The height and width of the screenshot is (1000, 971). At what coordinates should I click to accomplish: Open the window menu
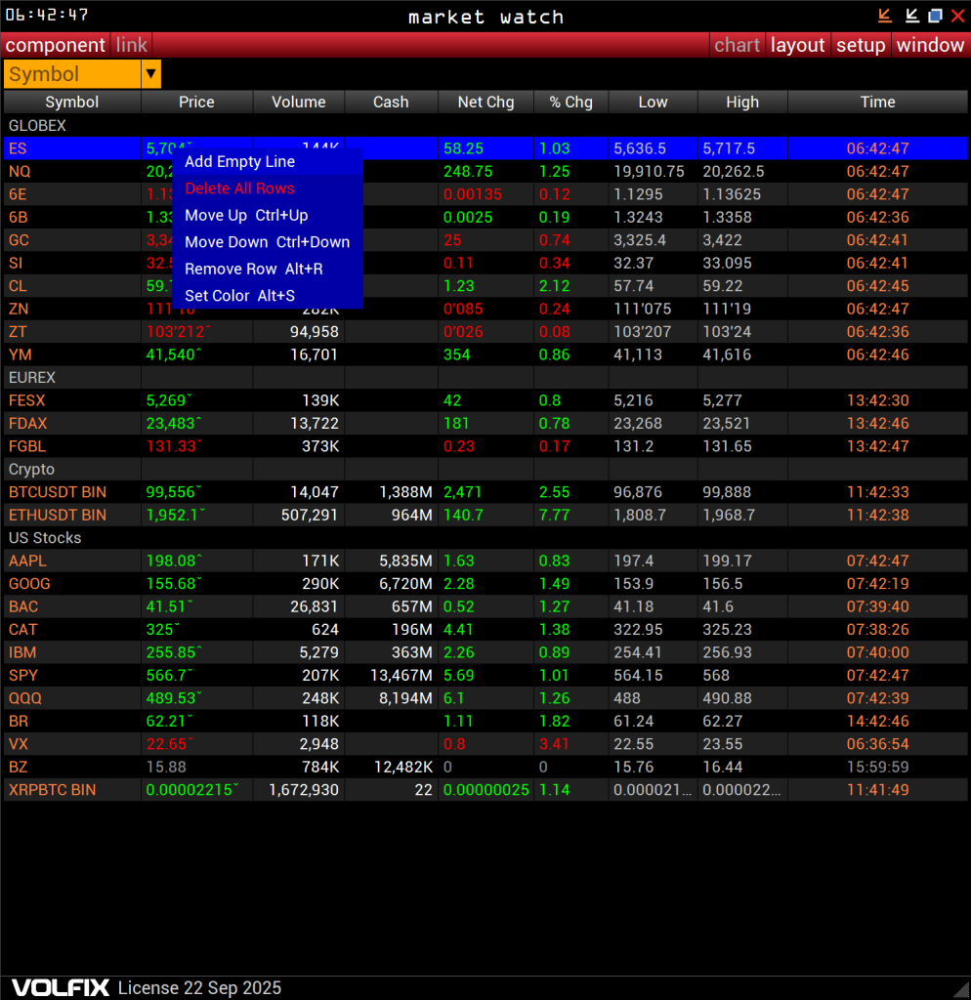(930, 45)
